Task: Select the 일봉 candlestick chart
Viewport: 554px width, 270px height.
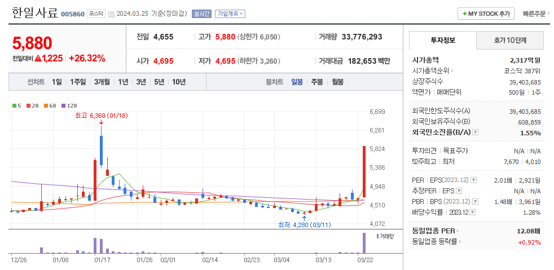Action: click(297, 82)
